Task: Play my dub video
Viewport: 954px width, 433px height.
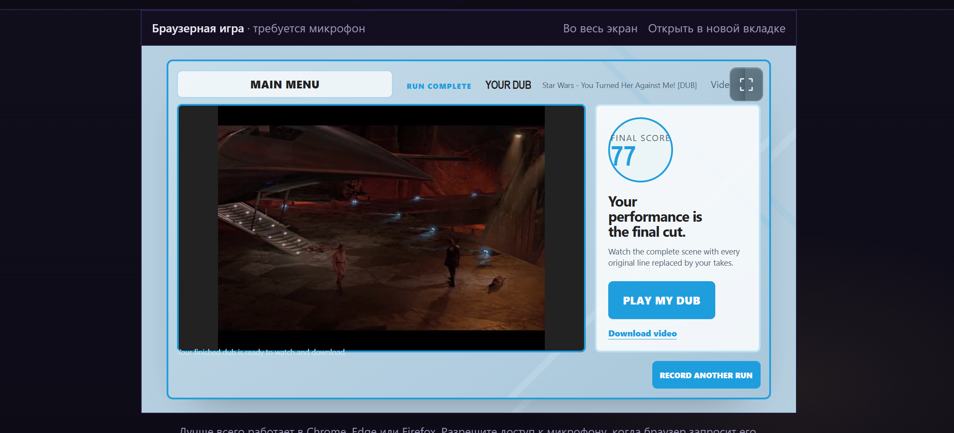Action: tap(661, 300)
